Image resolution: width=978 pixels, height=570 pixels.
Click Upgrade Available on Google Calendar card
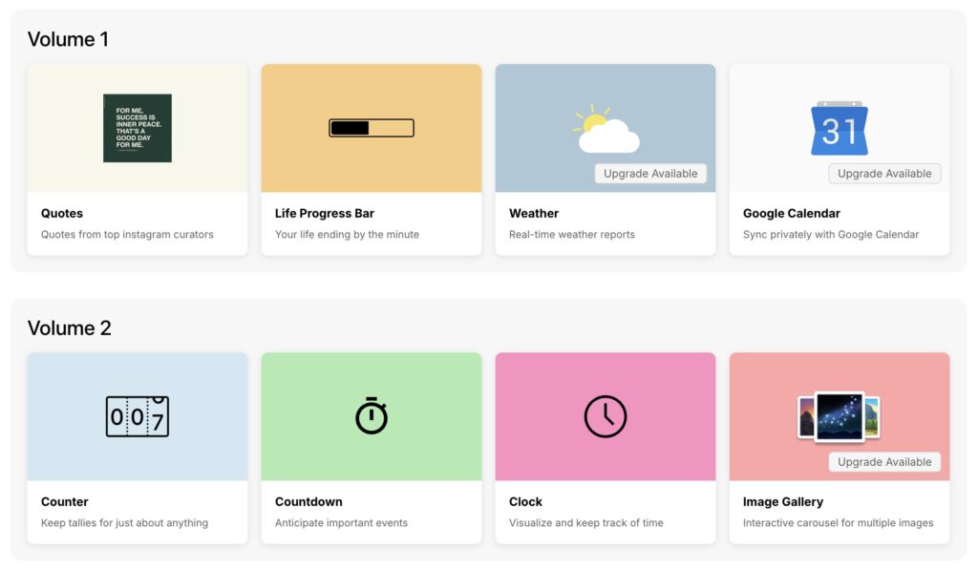coord(884,174)
